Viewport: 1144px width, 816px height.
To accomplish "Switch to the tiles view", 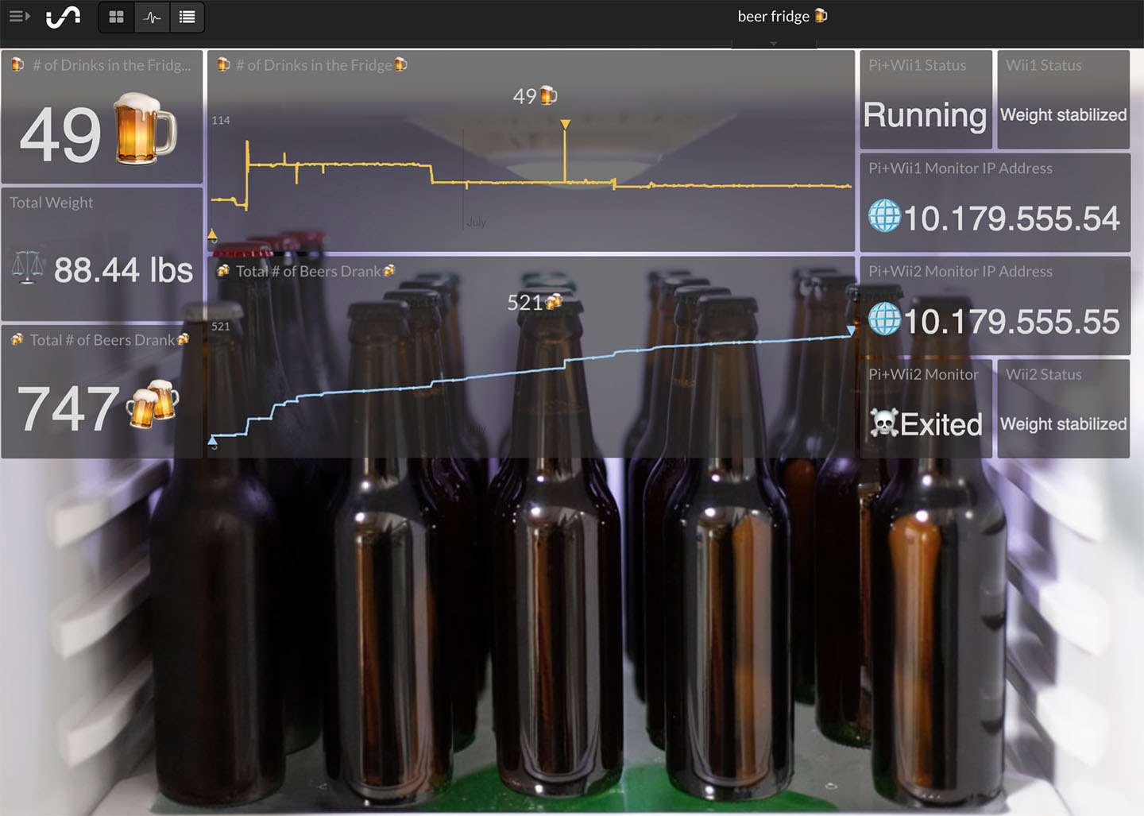I will pos(117,17).
